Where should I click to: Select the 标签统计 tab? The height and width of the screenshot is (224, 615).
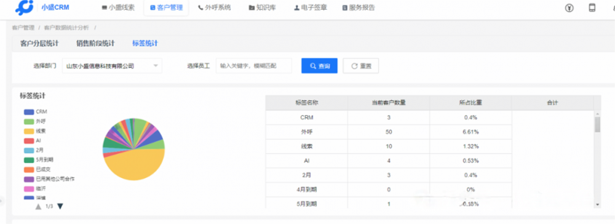point(145,43)
